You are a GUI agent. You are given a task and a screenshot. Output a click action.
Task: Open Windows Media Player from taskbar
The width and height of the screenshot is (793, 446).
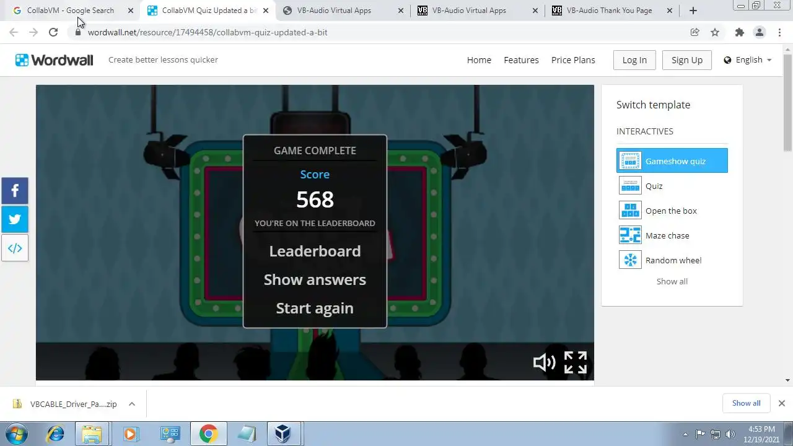pos(130,434)
